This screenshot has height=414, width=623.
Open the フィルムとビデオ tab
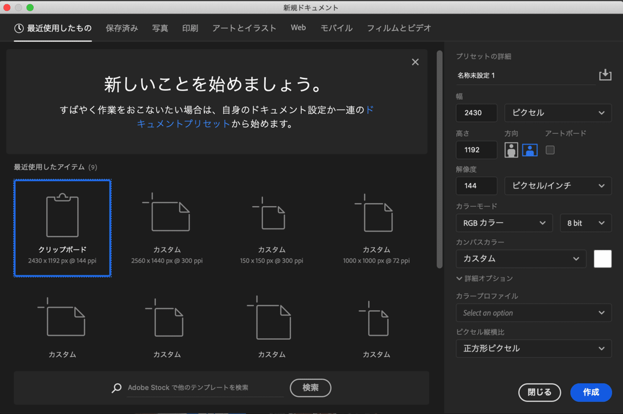(x=399, y=28)
